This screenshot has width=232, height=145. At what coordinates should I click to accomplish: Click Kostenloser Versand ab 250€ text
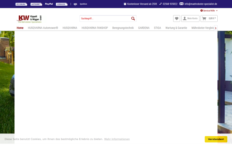142,4
